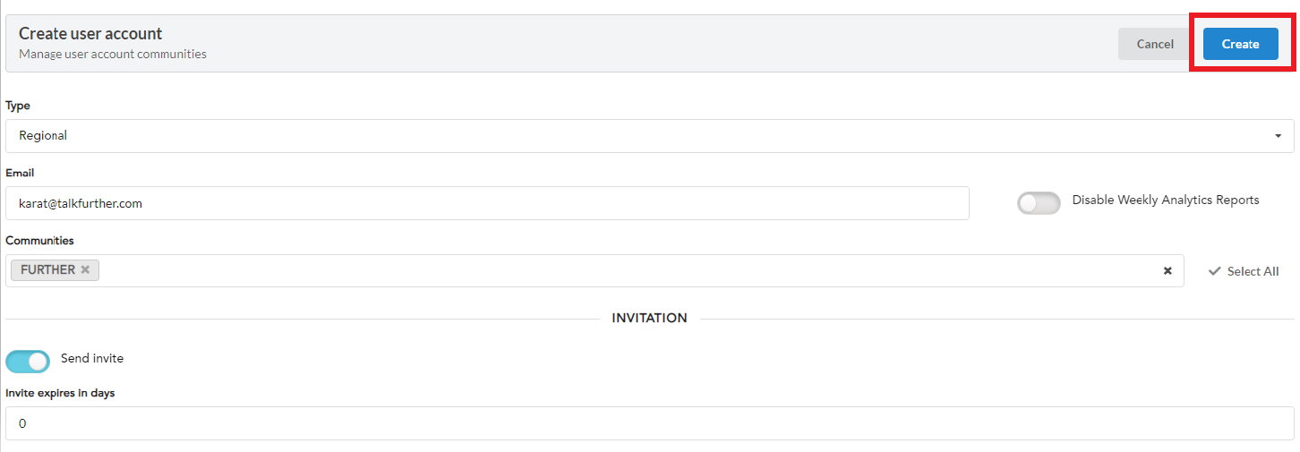Click the caret arrow in Type field
This screenshot has width=1300, height=452.
[x=1278, y=136]
